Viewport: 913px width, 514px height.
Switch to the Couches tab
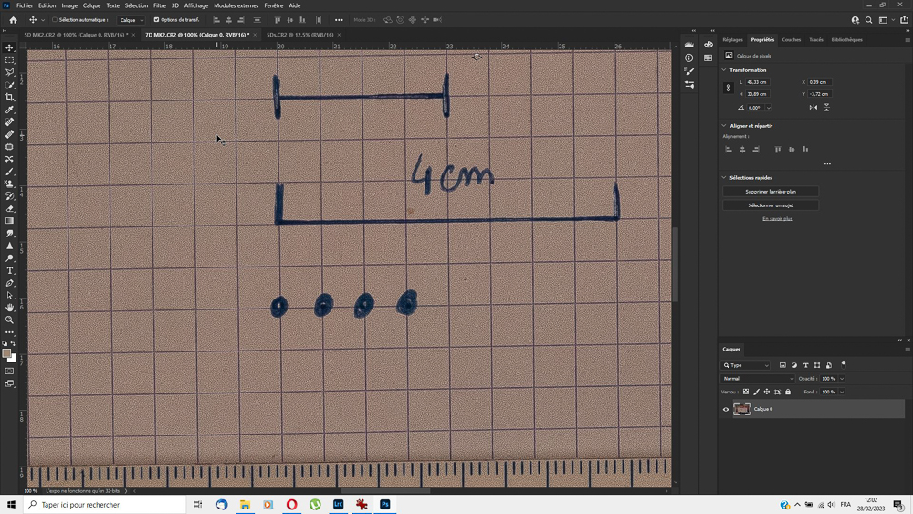pos(791,39)
